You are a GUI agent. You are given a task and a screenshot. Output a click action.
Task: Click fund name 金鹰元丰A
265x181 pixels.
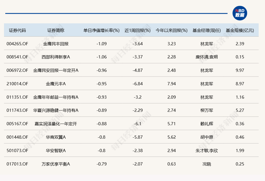pos(56,84)
